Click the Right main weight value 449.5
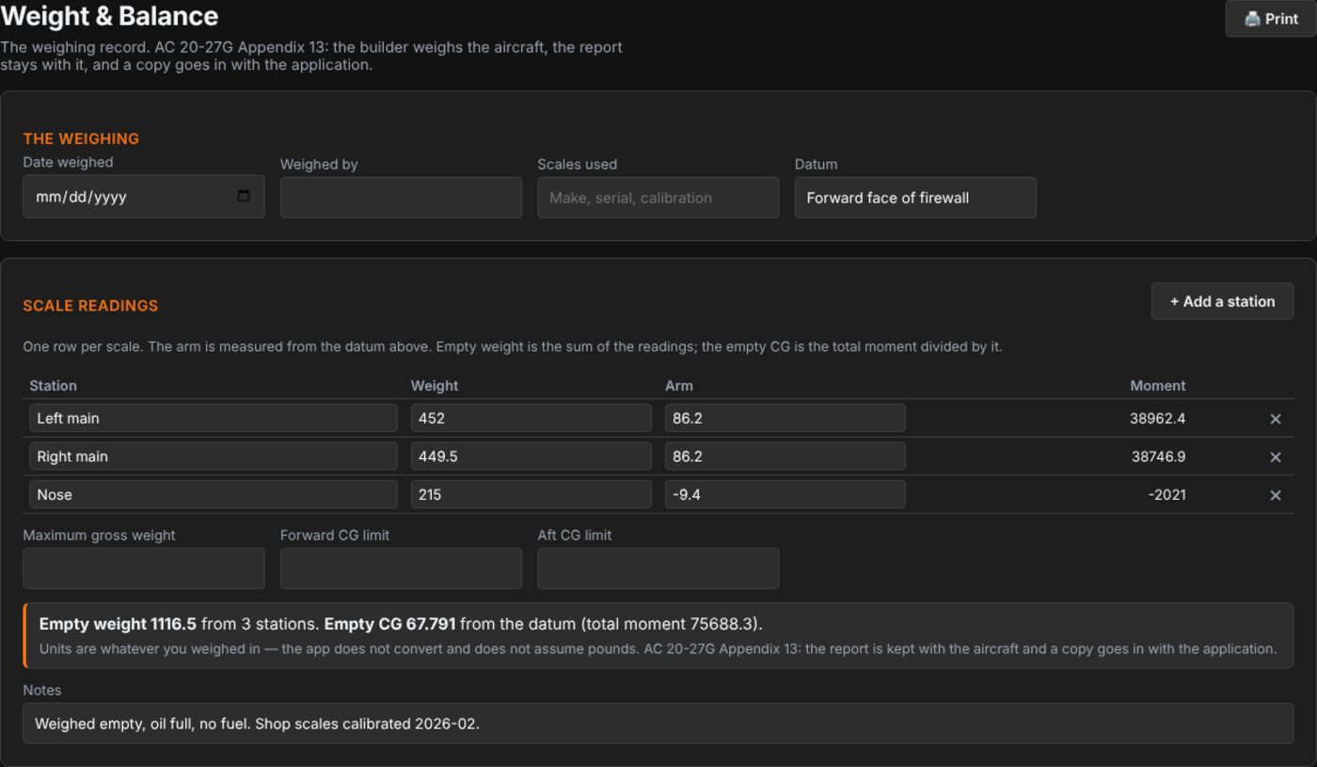The height and width of the screenshot is (767, 1317). [531, 456]
